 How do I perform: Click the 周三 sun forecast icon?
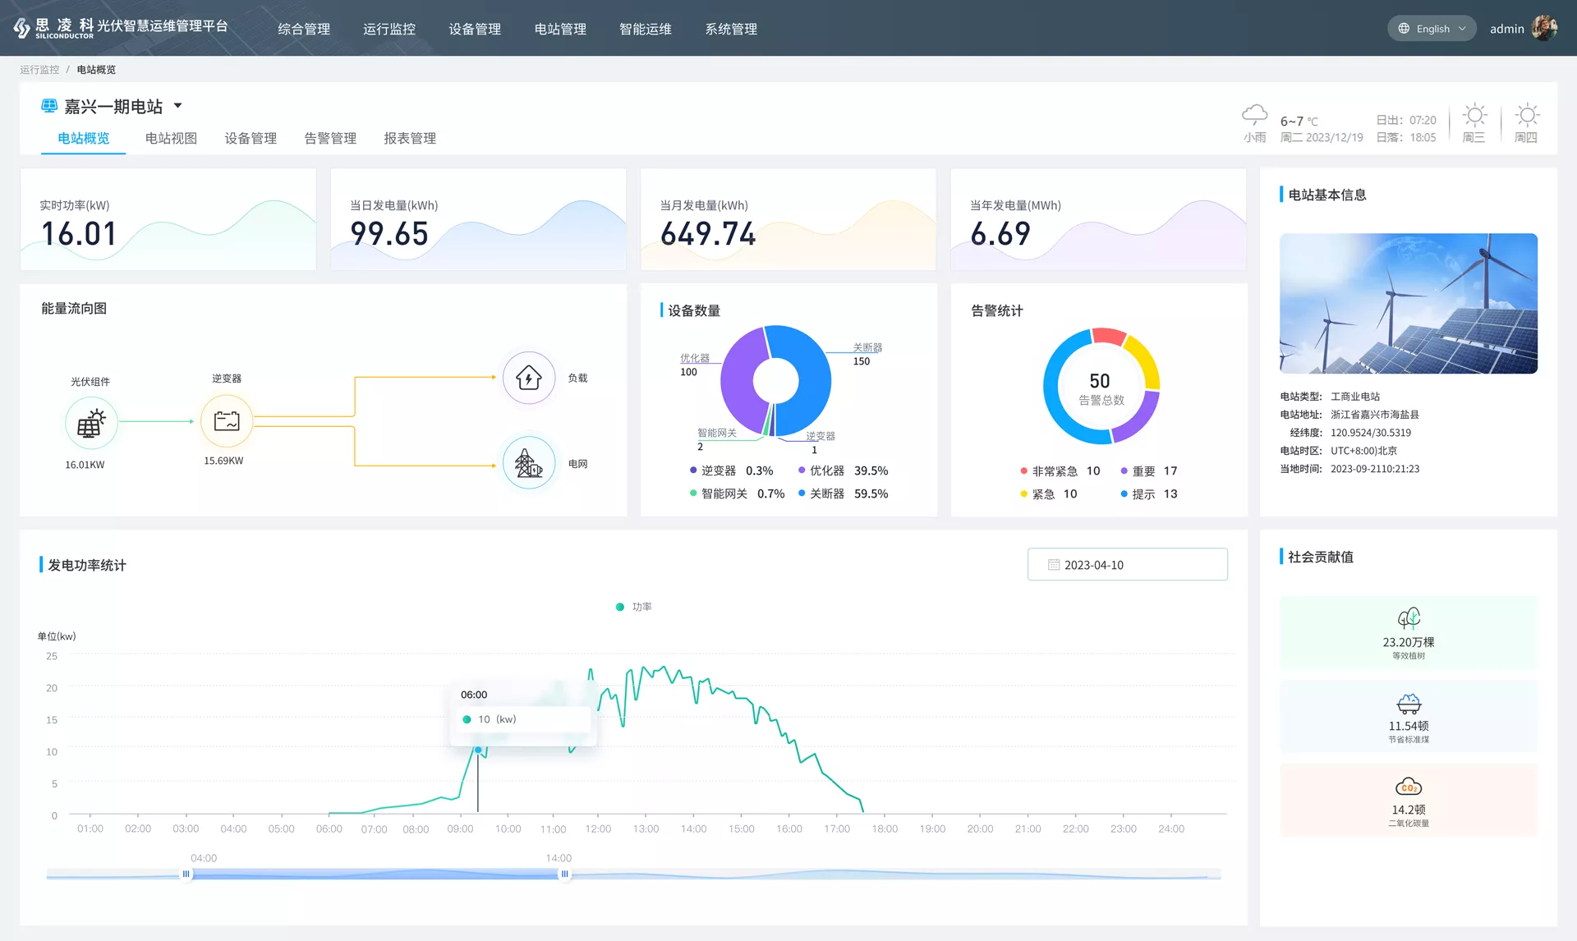[x=1474, y=115]
